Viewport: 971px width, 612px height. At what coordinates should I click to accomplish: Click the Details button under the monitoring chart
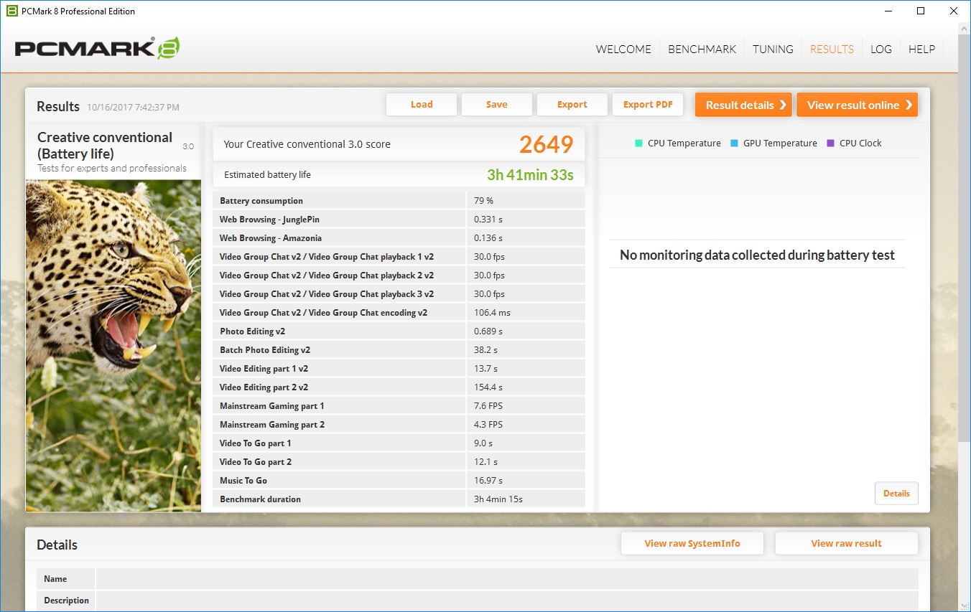pyautogui.click(x=896, y=494)
